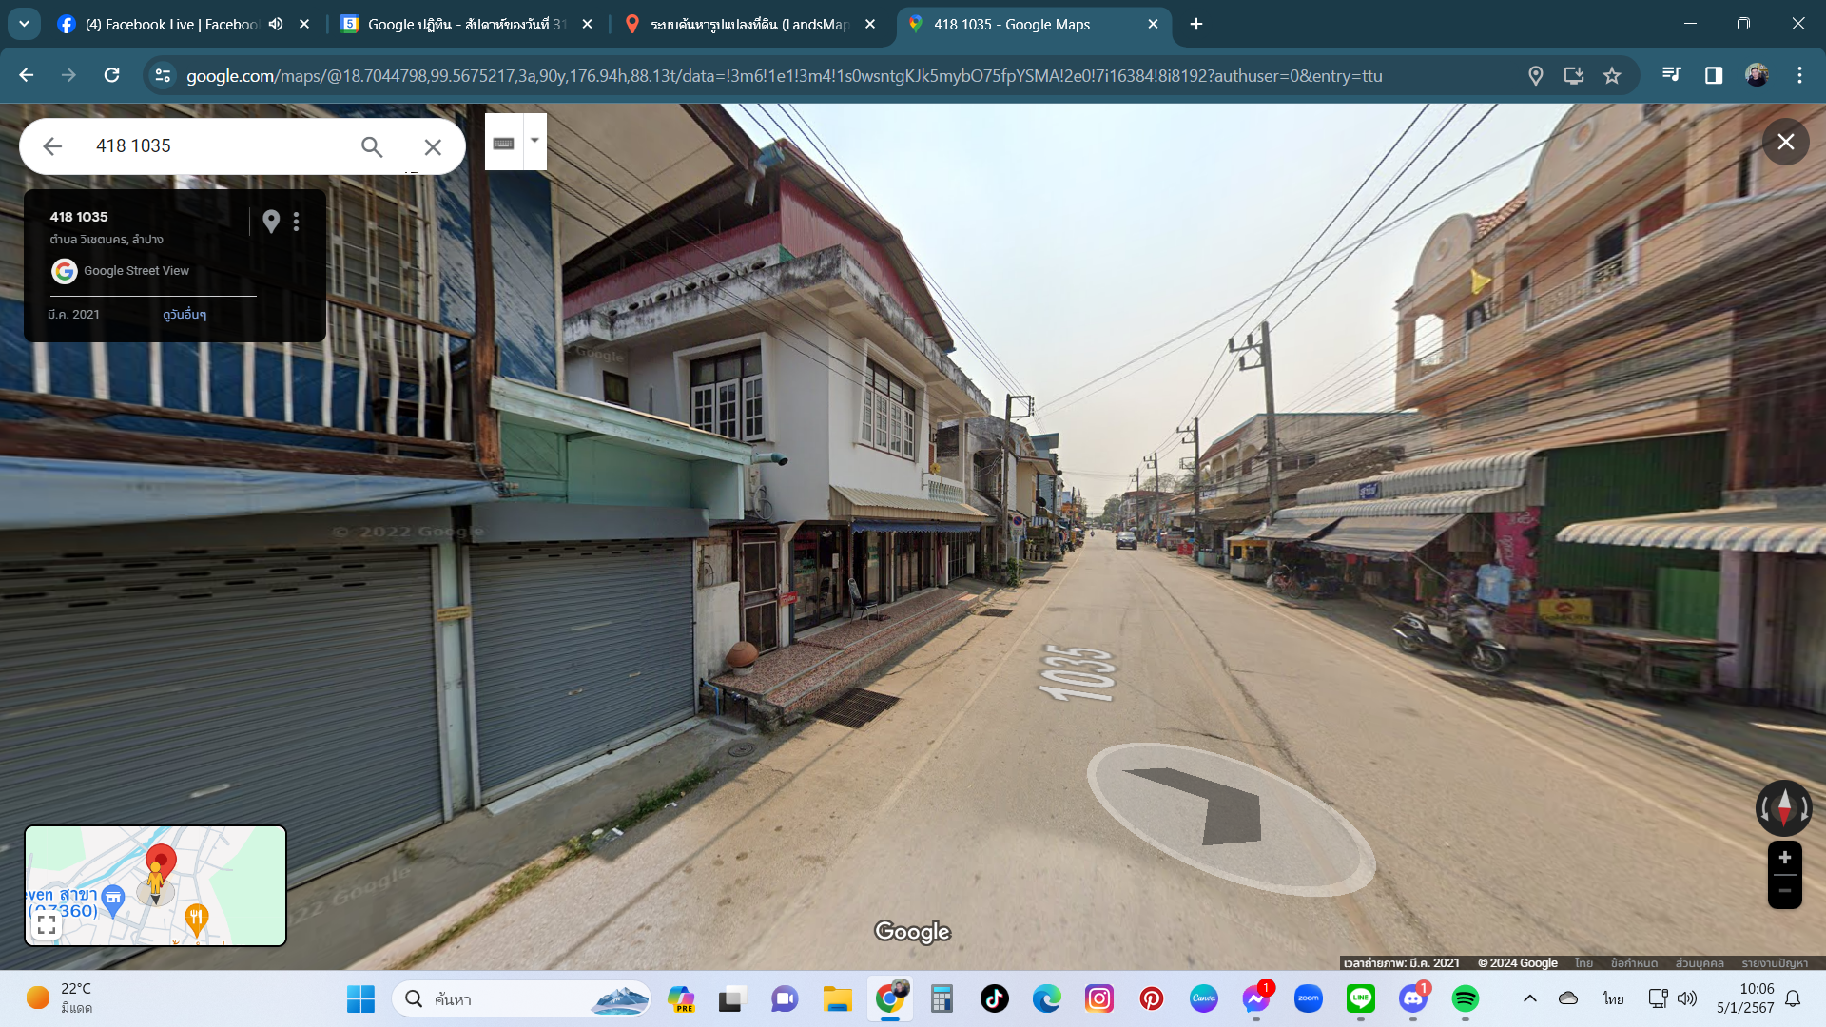Open Discord from the taskbar
This screenshot has height=1027, width=1826.
1412,998
